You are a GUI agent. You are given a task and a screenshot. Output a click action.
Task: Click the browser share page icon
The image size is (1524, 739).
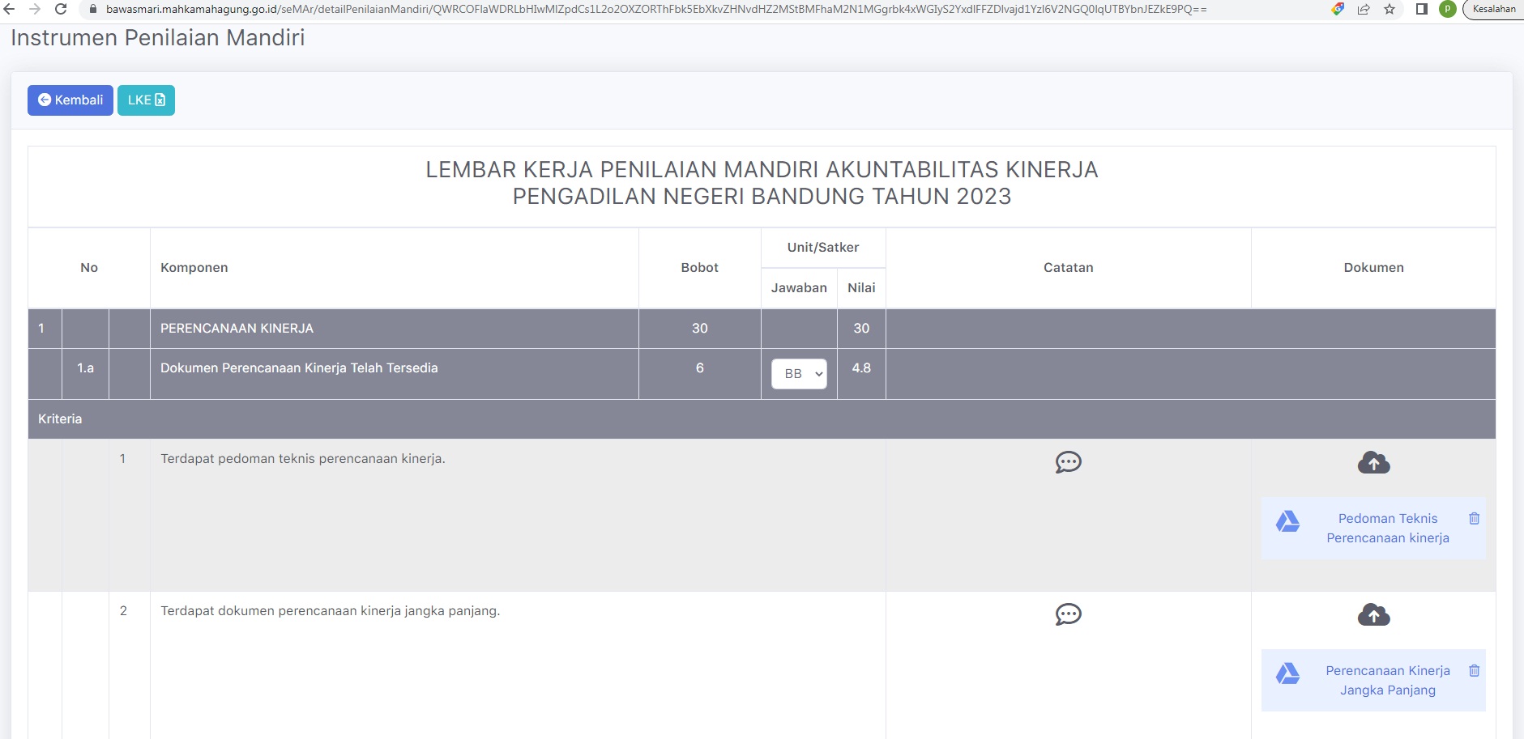tap(1364, 9)
